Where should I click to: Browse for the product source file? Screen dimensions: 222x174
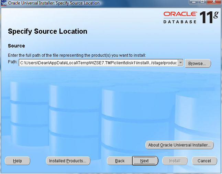tap(198, 64)
